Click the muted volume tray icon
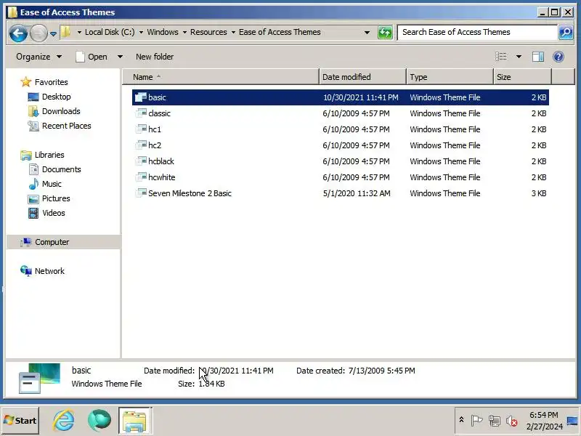 click(512, 421)
